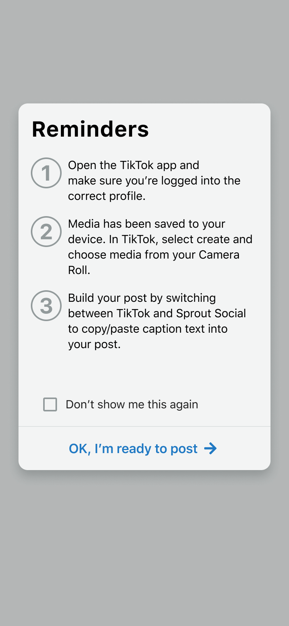289x626 pixels.
Task: Check the Don't show me this again box
Action: pyautogui.click(x=50, y=404)
